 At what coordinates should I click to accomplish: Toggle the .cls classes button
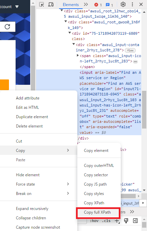[x=106, y=221]
